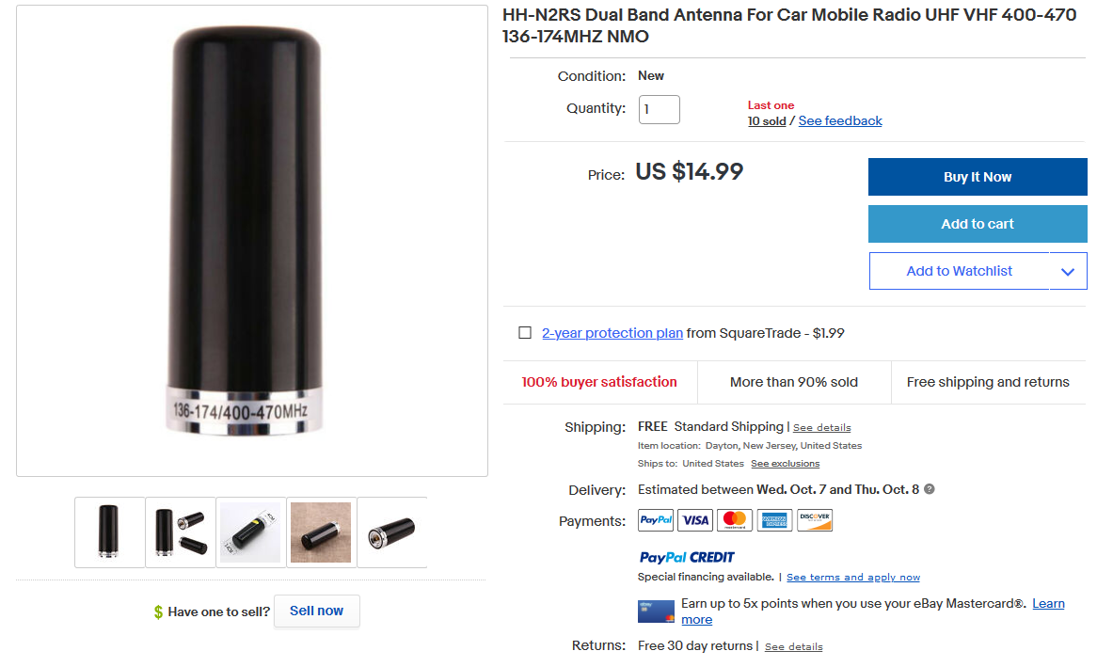Click the Add to cart button
The height and width of the screenshot is (667, 1097).
point(978,224)
